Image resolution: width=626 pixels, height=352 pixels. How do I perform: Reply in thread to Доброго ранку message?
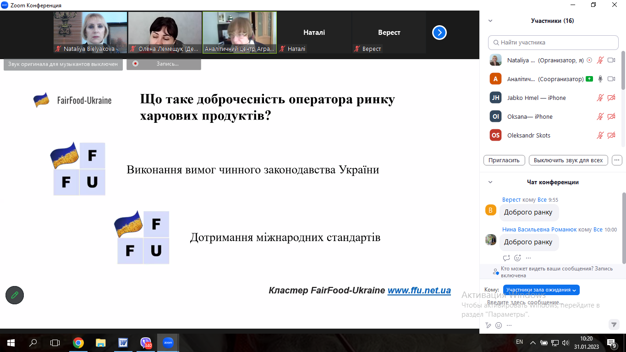click(x=506, y=258)
